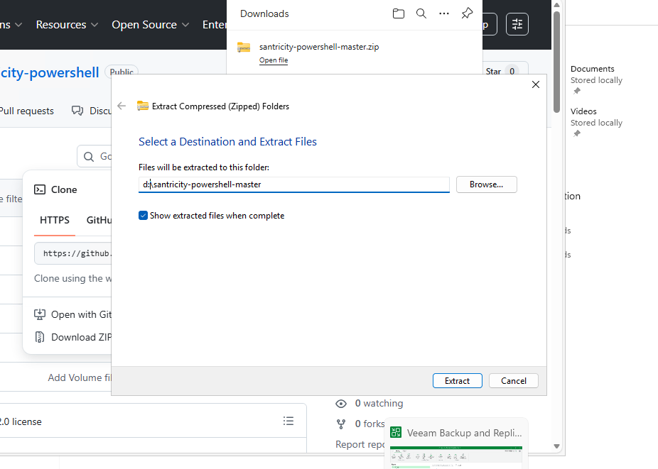658x469 pixels.
Task: Click the Videos folder entry
Action: 596,122
